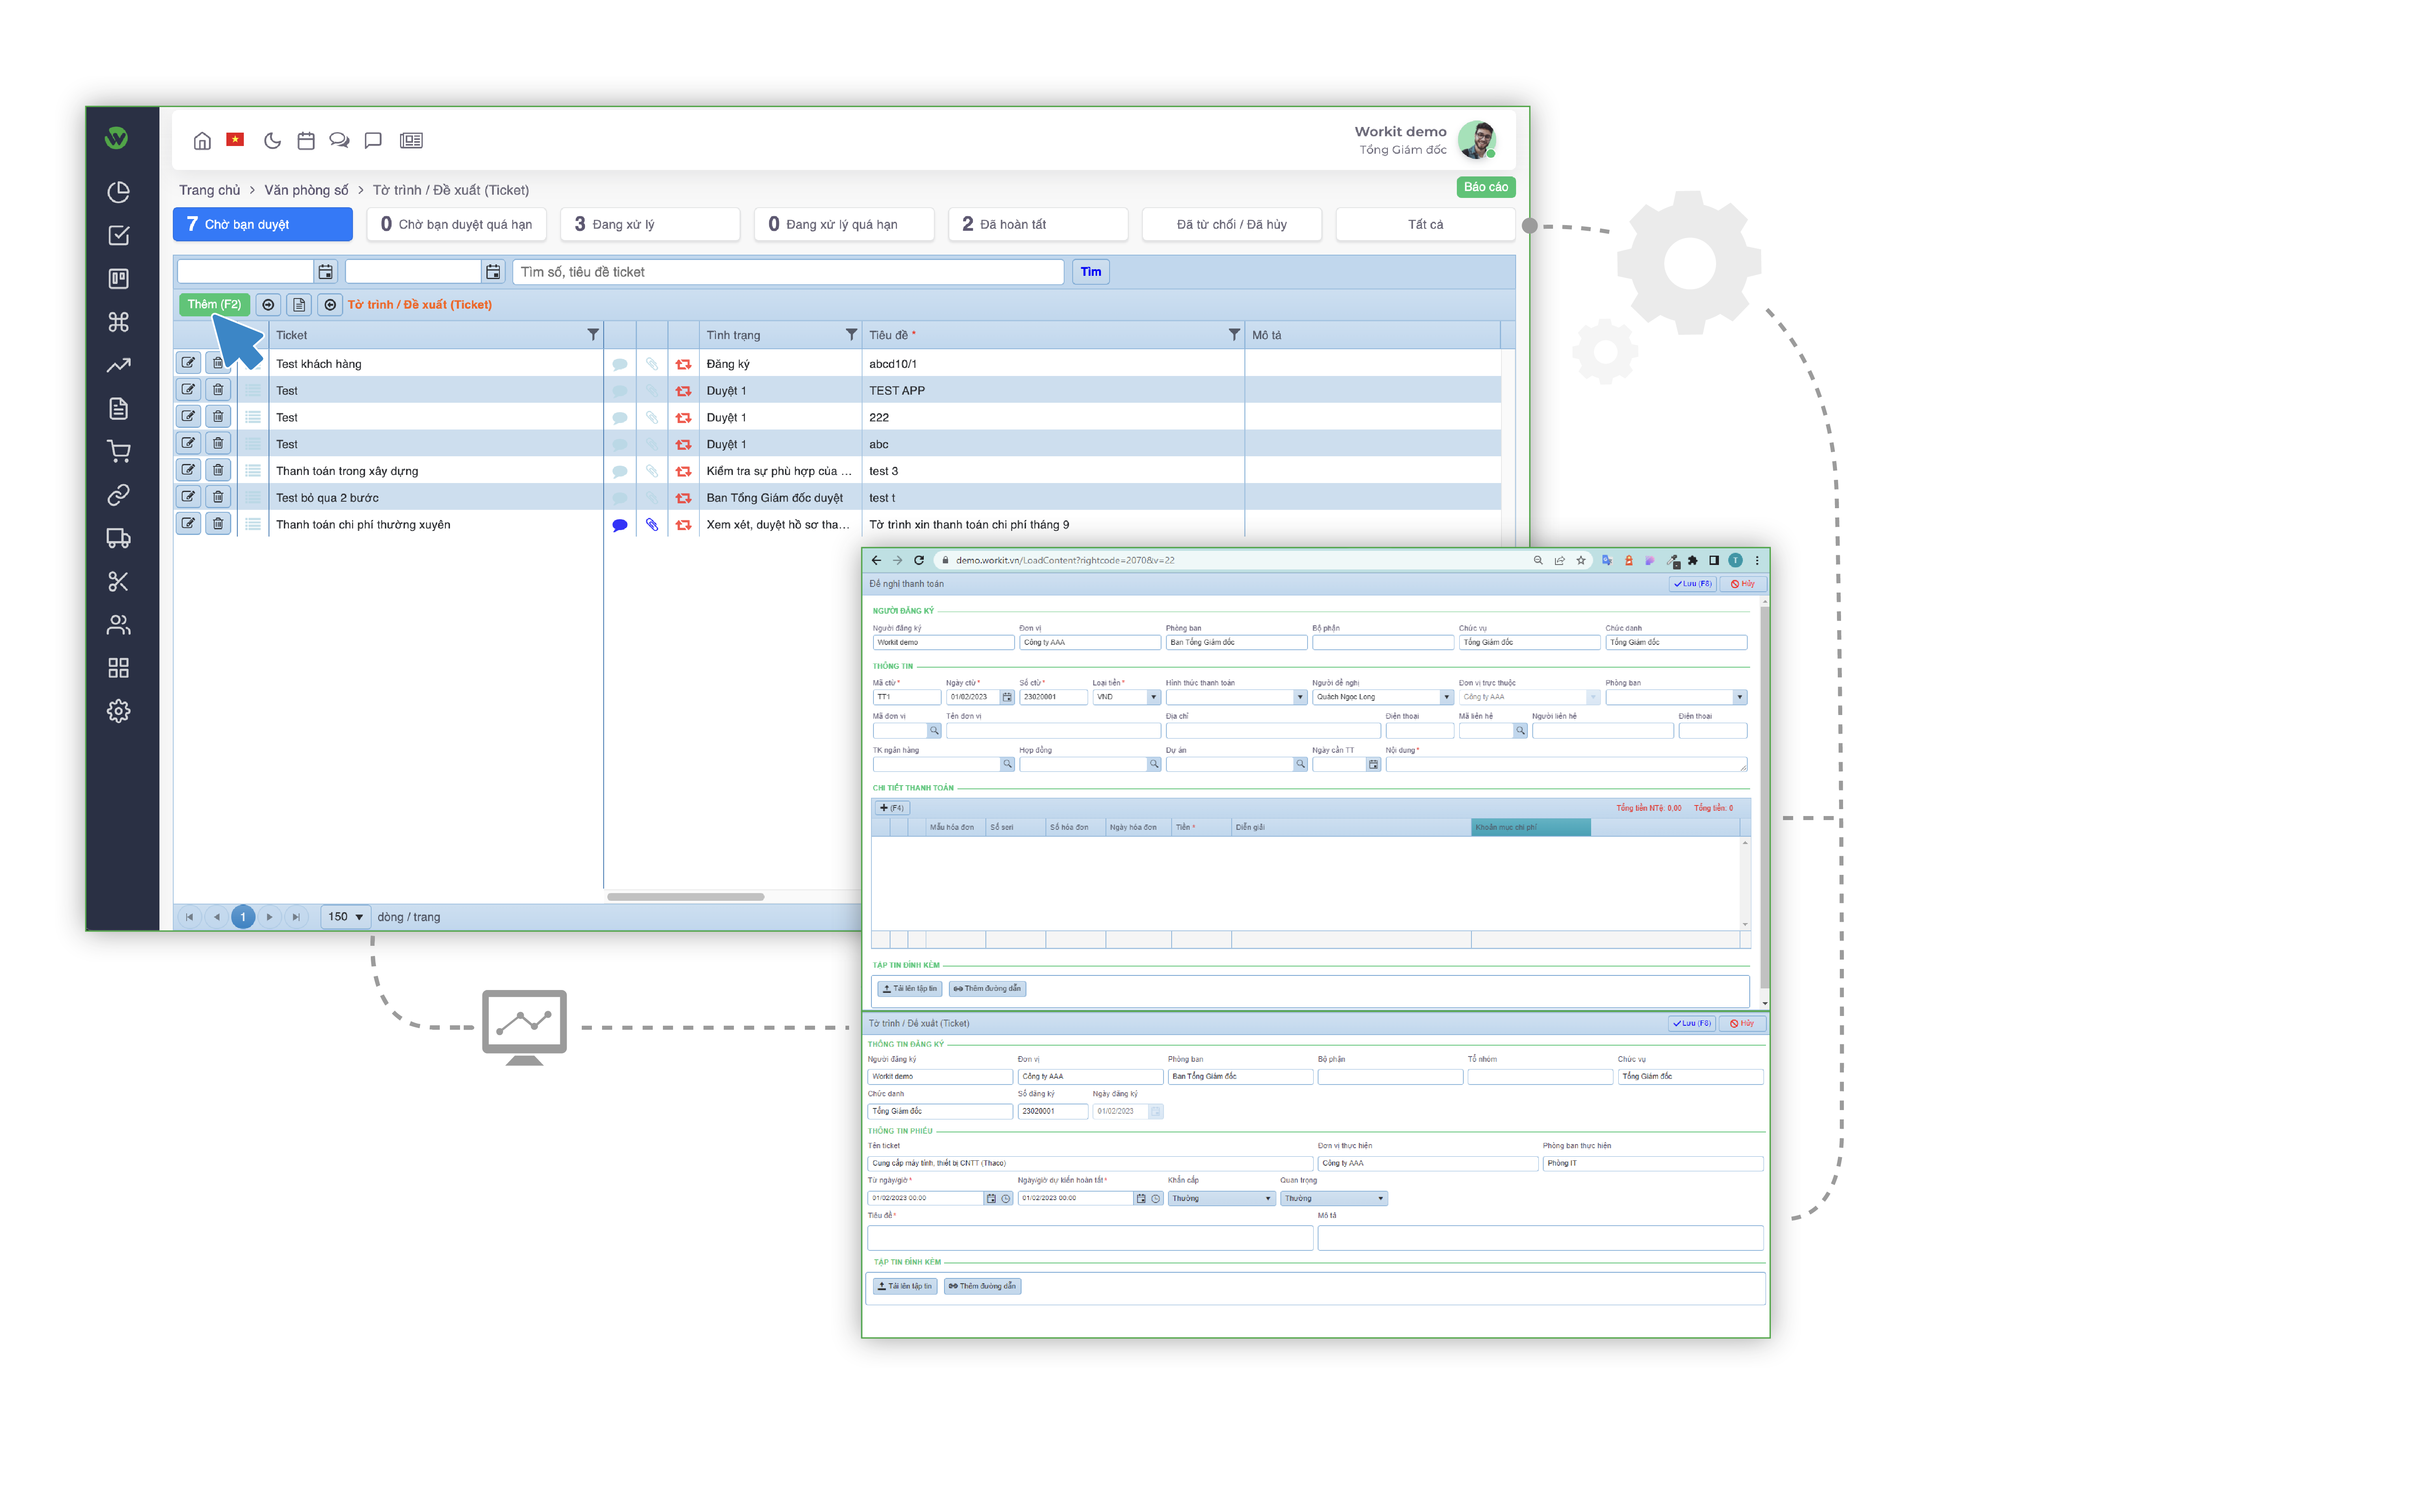
Task: Switch language via the Vietnam flag icon
Action: (x=235, y=139)
